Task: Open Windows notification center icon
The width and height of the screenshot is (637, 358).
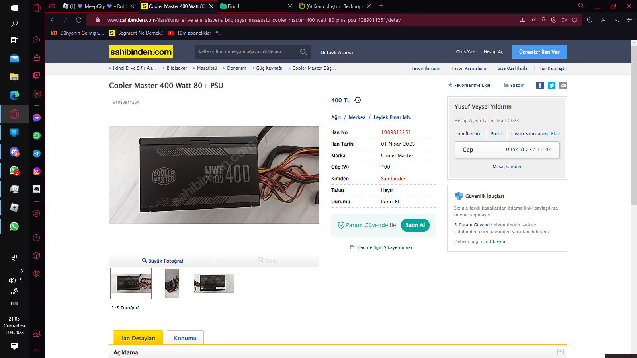Action: [x=14, y=346]
